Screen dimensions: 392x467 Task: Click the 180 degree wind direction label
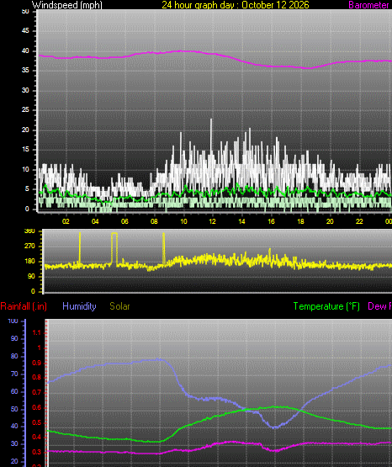coord(29,261)
